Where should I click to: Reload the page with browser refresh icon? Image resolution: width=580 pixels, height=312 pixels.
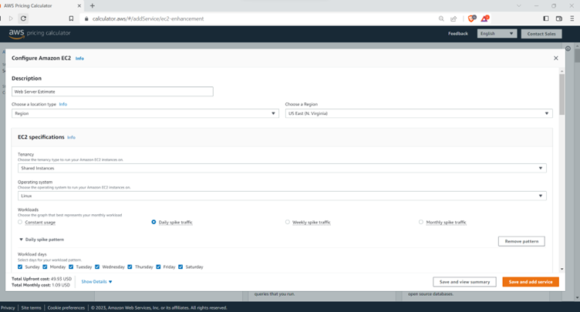click(23, 18)
